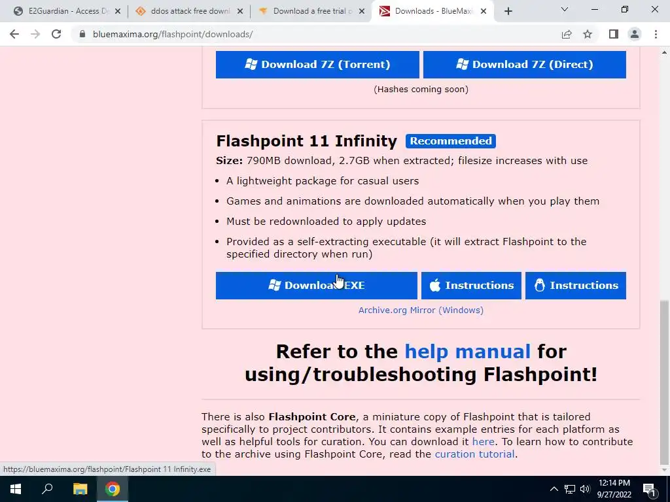Click the Recommended badge
Viewport: 670px width, 502px height.
click(x=451, y=141)
